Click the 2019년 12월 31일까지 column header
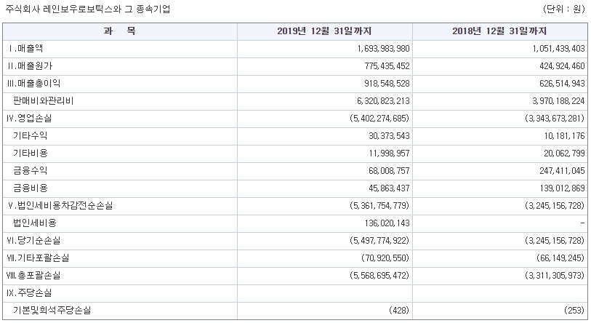This screenshot has height=323, width=591. pyautogui.click(x=324, y=31)
